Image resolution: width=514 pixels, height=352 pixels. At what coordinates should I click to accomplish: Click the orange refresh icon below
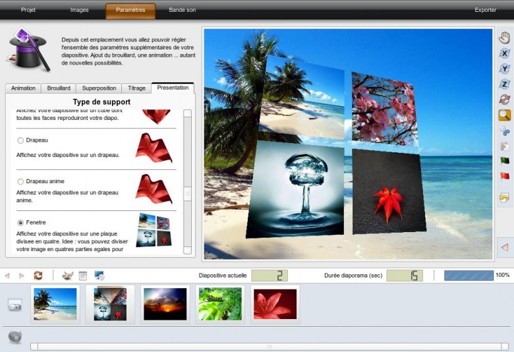(x=38, y=276)
